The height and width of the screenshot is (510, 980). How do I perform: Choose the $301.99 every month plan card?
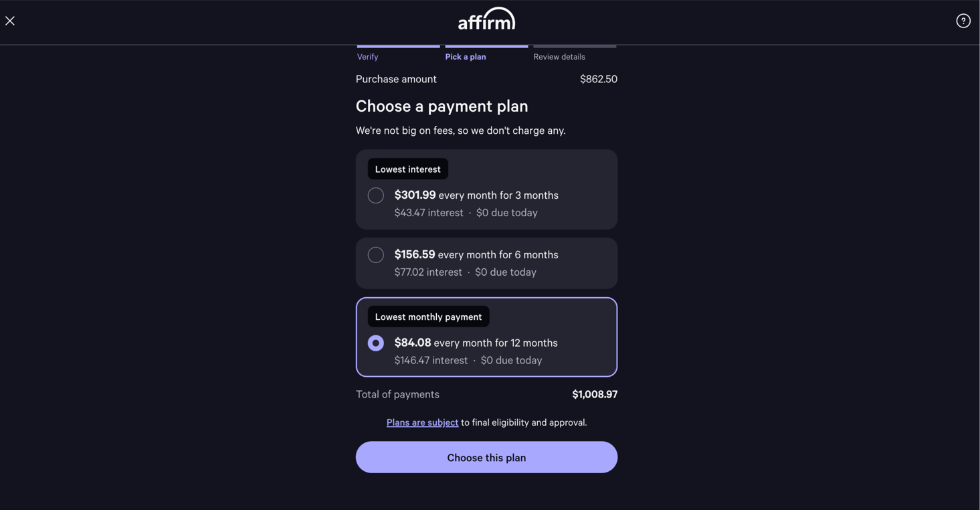click(486, 189)
